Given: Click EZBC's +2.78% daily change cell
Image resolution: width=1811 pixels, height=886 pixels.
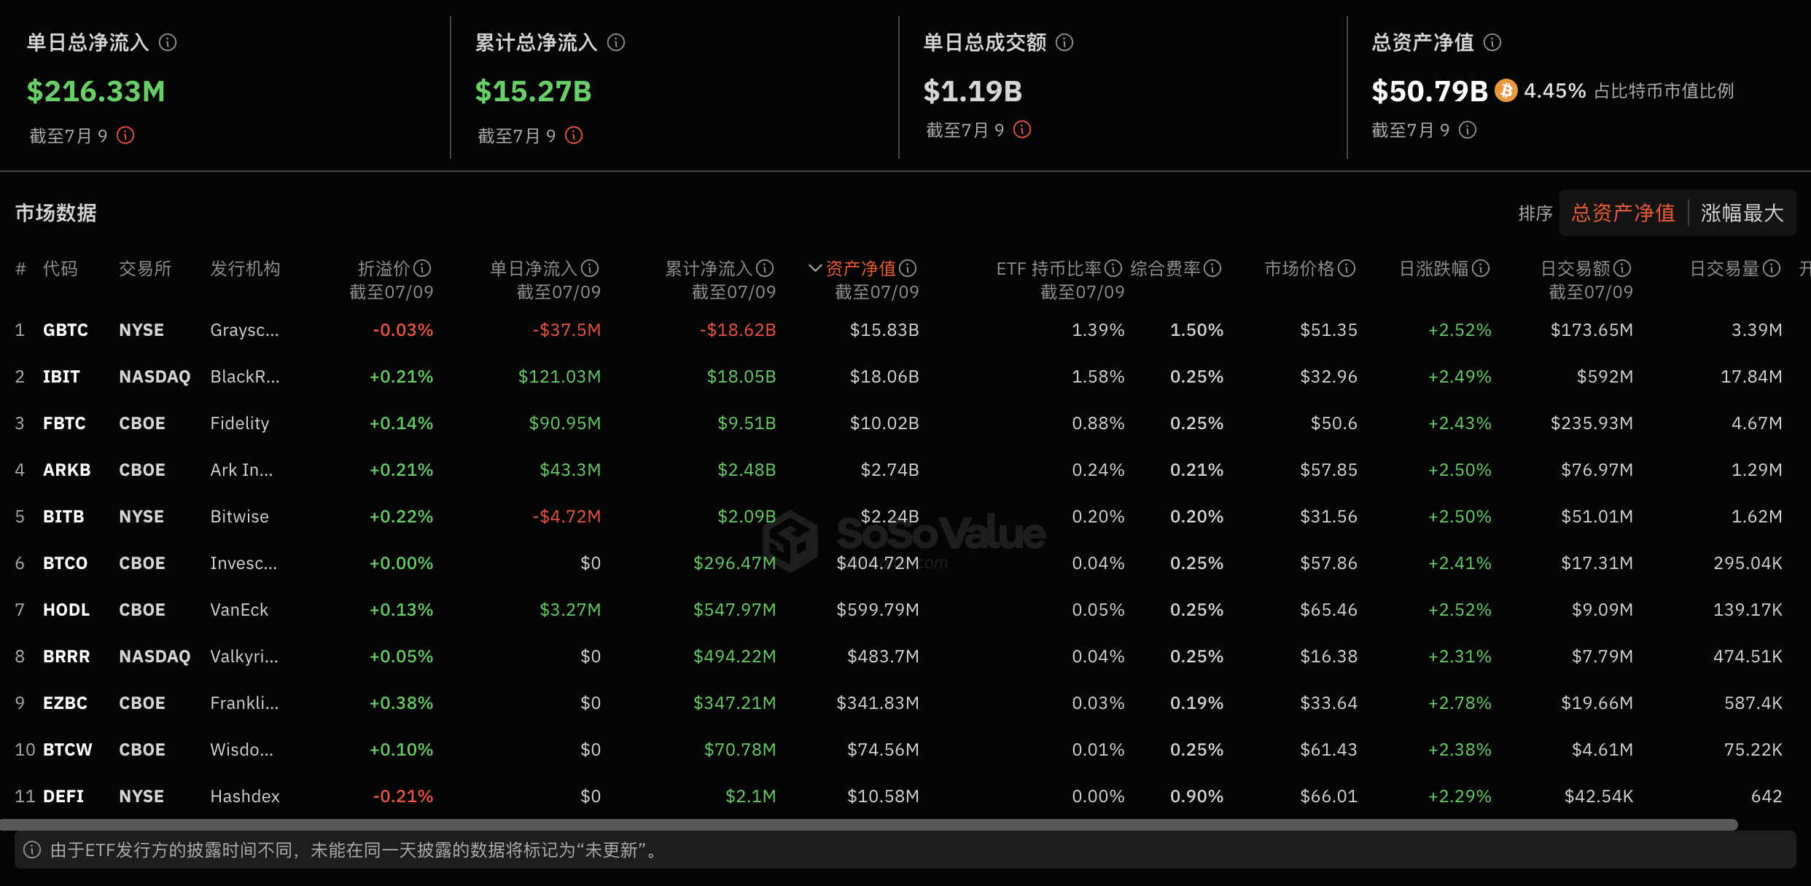Looking at the screenshot, I should click(x=1460, y=703).
